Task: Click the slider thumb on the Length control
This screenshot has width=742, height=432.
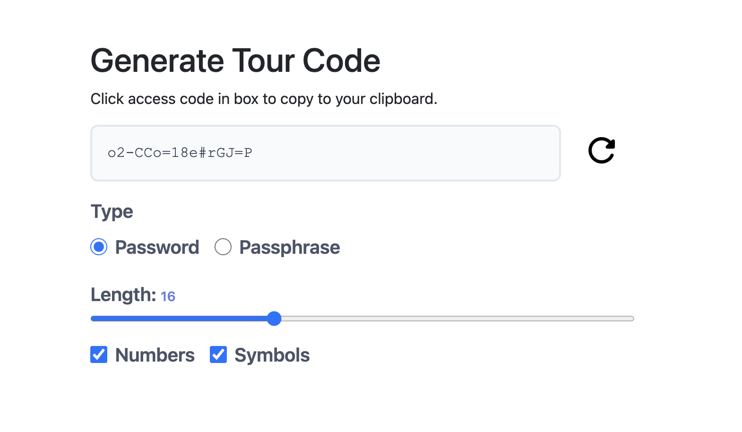Action: coord(274,319)
